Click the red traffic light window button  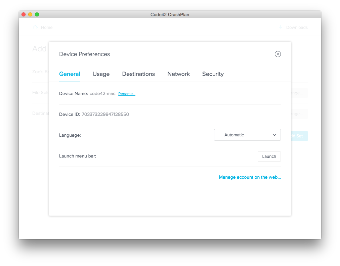coord(23,14)
